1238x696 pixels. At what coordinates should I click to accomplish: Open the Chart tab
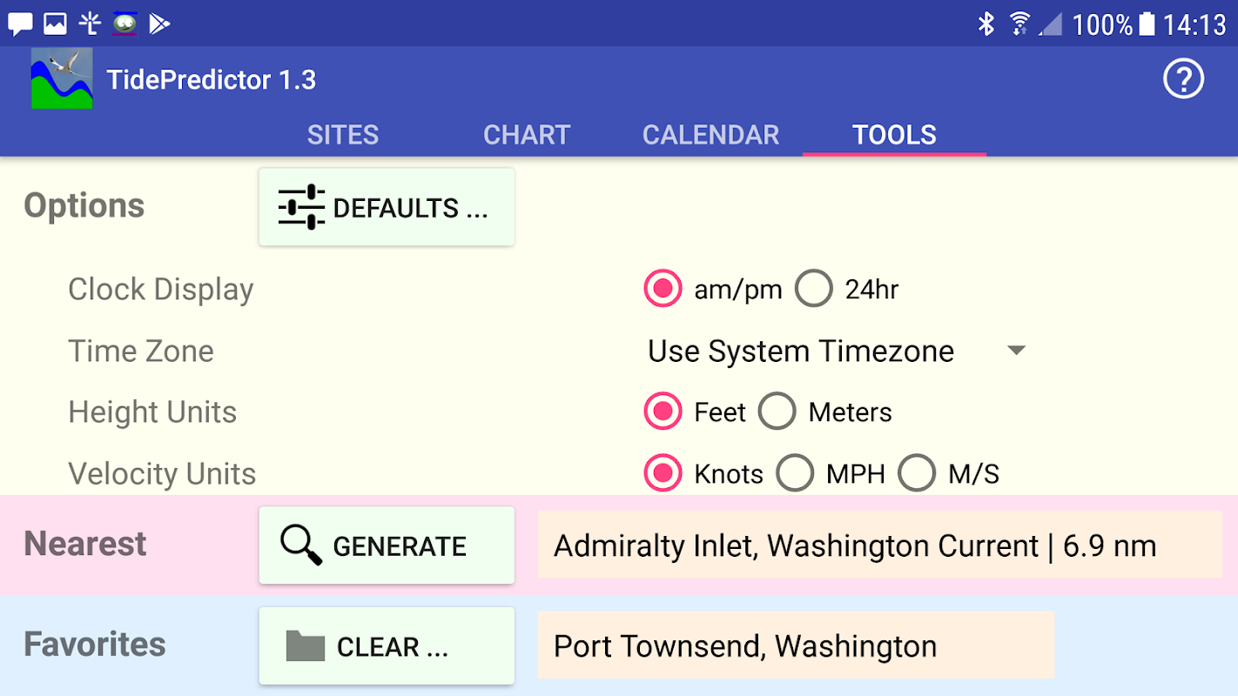527,135
